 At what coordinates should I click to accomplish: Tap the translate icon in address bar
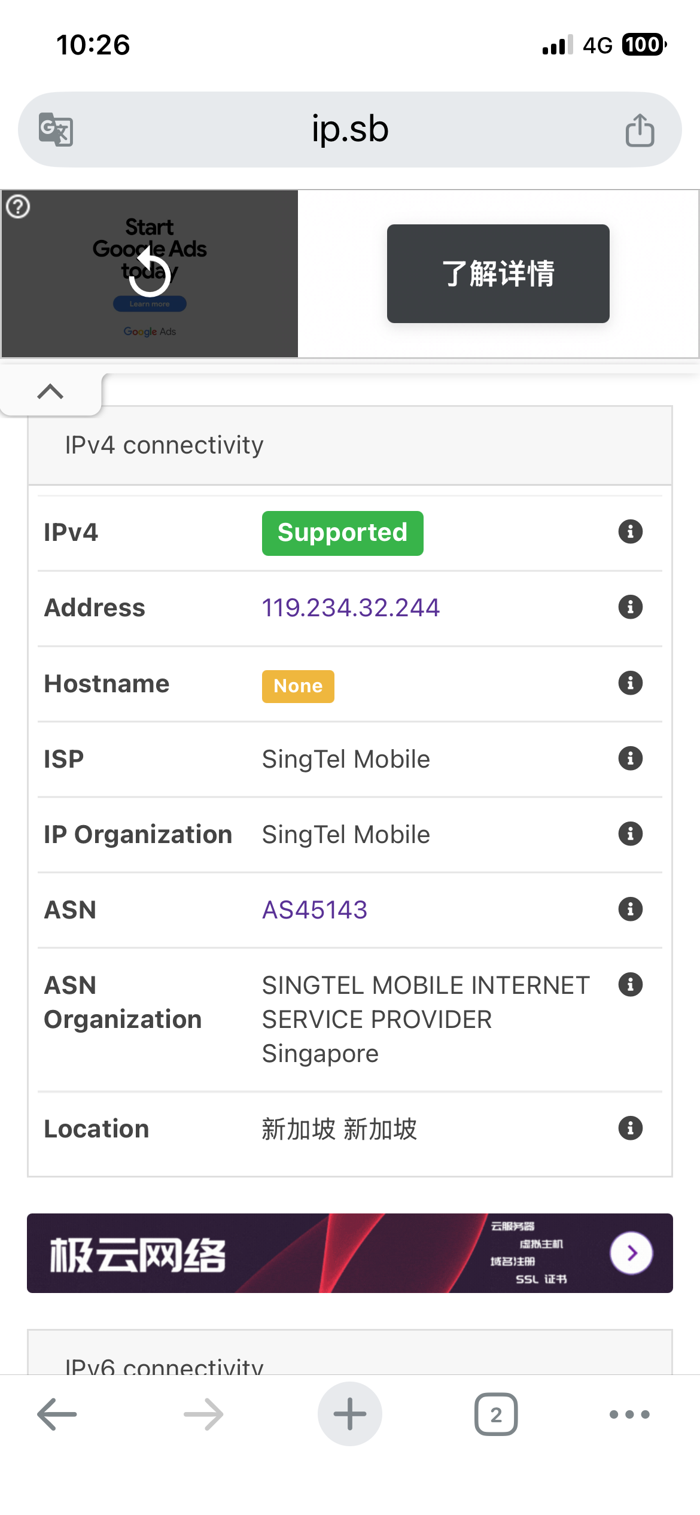point(56,129)
